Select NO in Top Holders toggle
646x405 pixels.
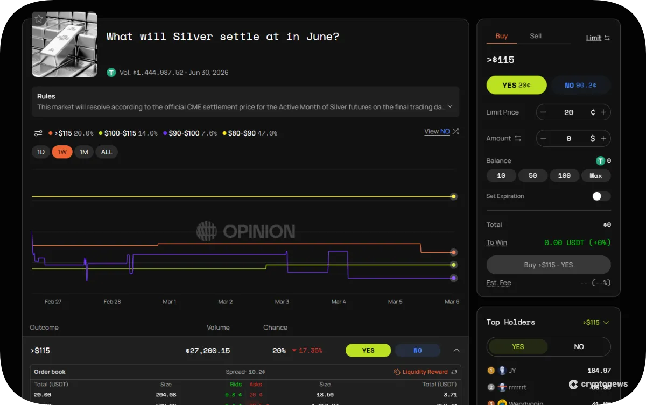coord(579,347)
